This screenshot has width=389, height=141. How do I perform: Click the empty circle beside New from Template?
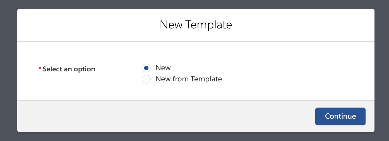[146, 79]
